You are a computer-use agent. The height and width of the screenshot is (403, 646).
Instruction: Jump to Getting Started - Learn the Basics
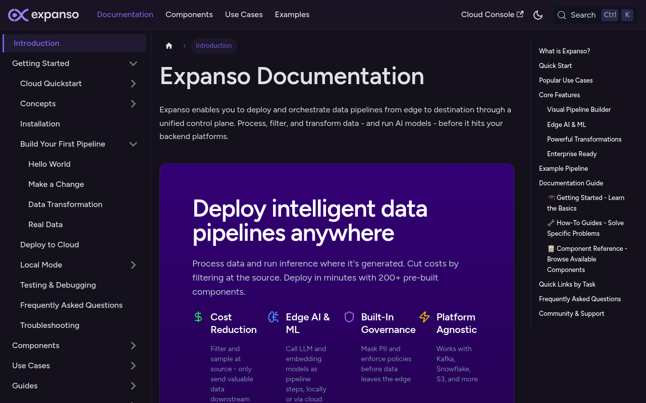click(586, 203)
